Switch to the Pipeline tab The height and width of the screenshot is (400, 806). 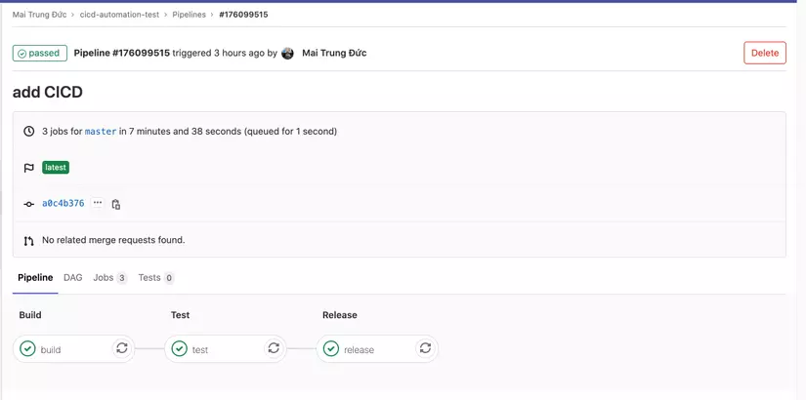pyautogui.click(x=35, y=278)
